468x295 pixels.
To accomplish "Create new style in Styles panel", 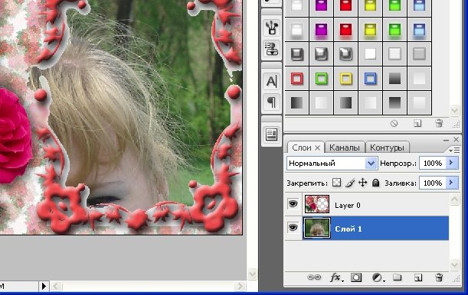I will 417,123.
